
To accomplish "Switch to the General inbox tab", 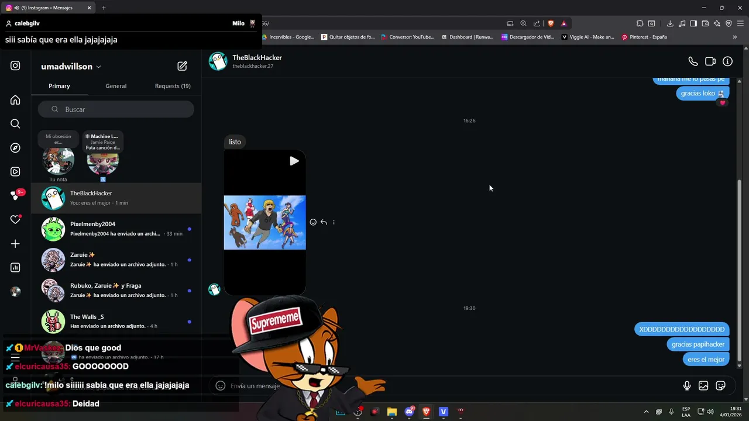I will pos(116,86).
